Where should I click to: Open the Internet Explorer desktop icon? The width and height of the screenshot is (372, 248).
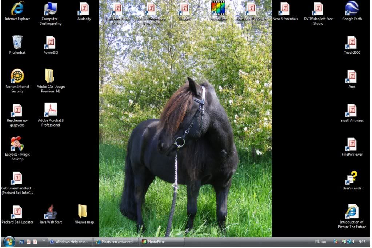pyautogui.click(x=17, y=9)
